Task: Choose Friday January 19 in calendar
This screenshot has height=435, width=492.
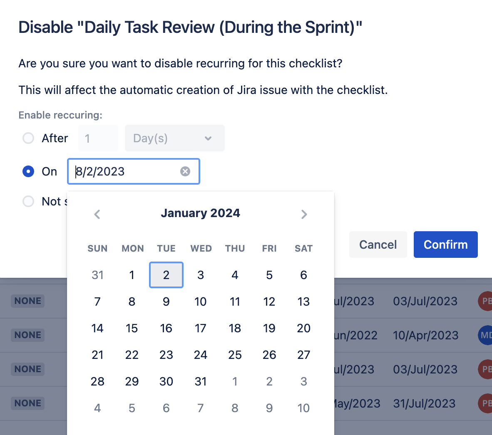Action: tap(269, 328)
